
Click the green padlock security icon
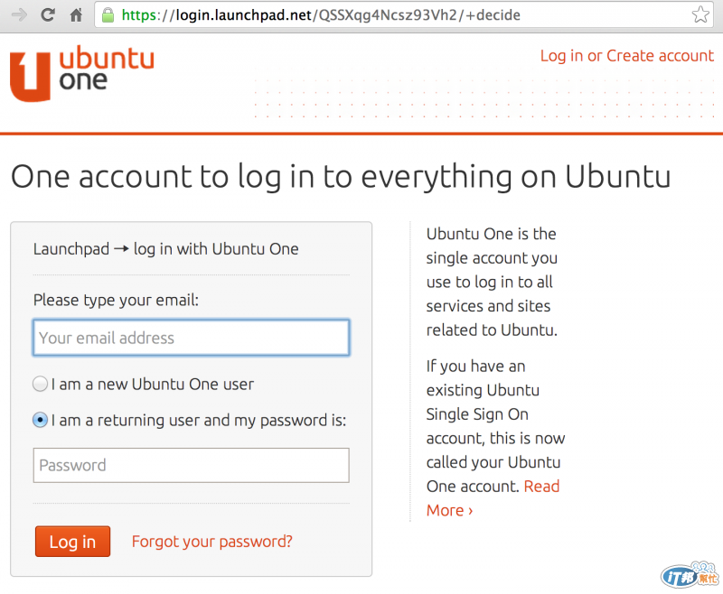coord(108,15)
